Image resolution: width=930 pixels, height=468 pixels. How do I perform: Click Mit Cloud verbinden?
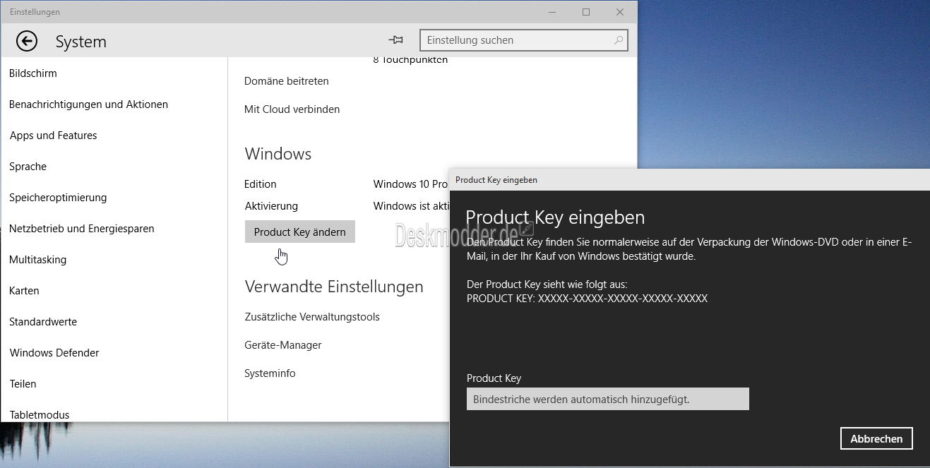[x=292, y=109]
